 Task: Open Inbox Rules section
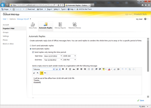tap(33, 26)
